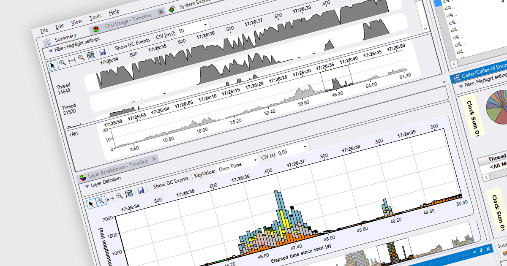
Task: Select the Thread 21520 row label
Action: [x=69, y=109]
